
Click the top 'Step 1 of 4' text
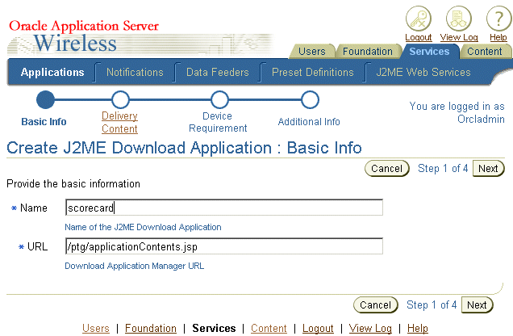coord(443,168)
